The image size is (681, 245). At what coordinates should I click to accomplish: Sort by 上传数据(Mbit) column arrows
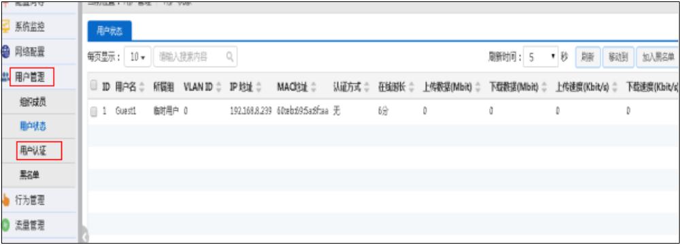coord(478,87)
